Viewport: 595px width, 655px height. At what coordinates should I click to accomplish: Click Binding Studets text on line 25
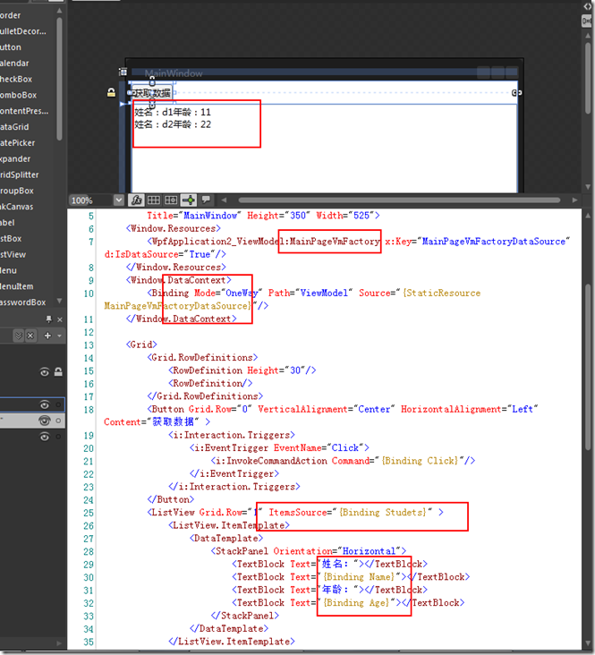[x=383, y=512]
